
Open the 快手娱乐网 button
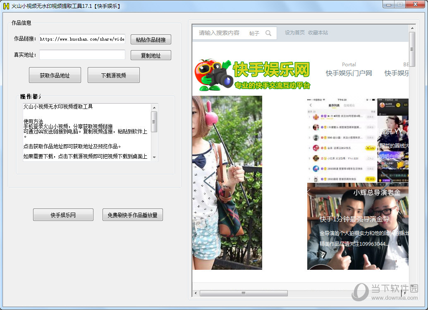tap(63, 215)
